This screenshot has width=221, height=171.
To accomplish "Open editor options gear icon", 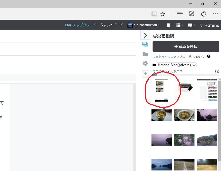I will click(145, 63).
